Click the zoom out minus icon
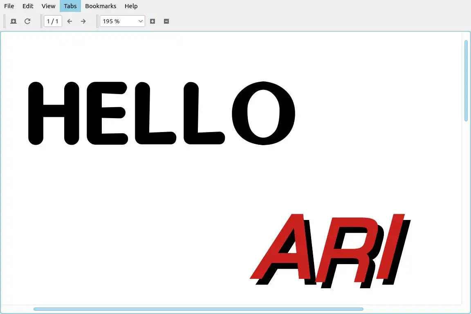Screen dimensions: 471x314 point(166,21)
